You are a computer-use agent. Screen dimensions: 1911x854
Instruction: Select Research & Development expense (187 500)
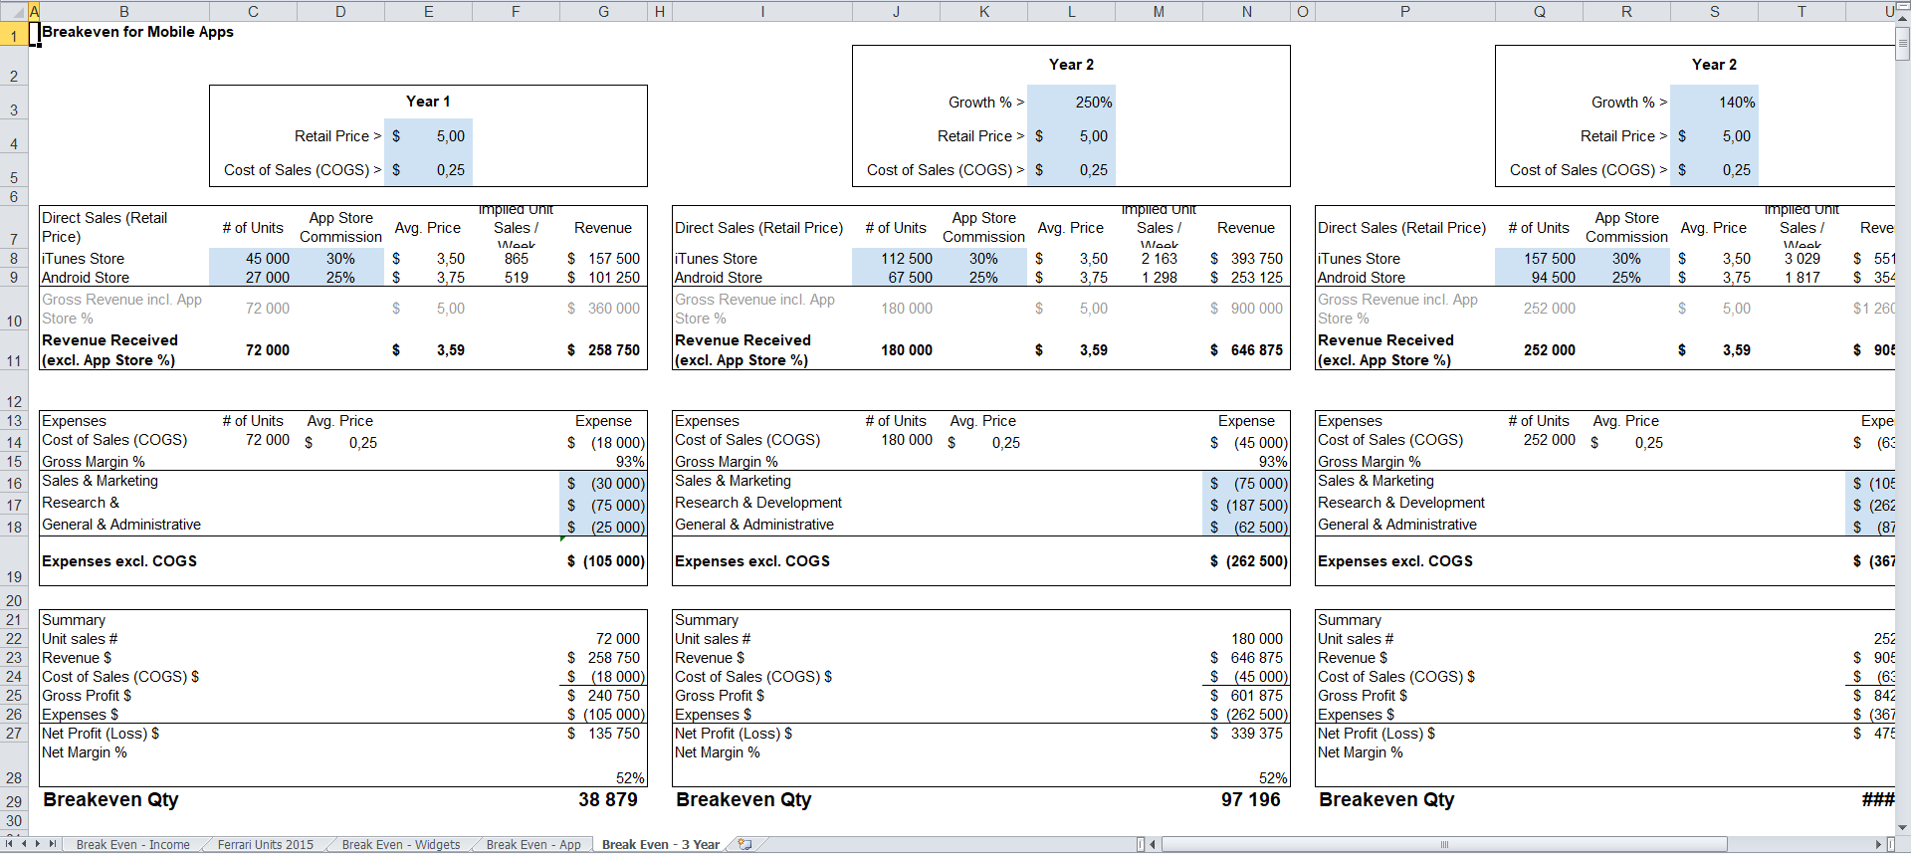tap(1246, 506)
